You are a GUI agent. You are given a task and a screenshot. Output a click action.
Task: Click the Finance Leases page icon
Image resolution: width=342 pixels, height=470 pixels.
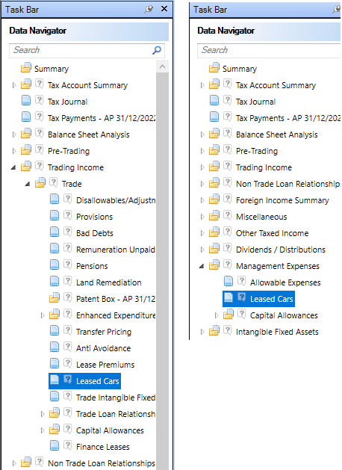(55, 445)
